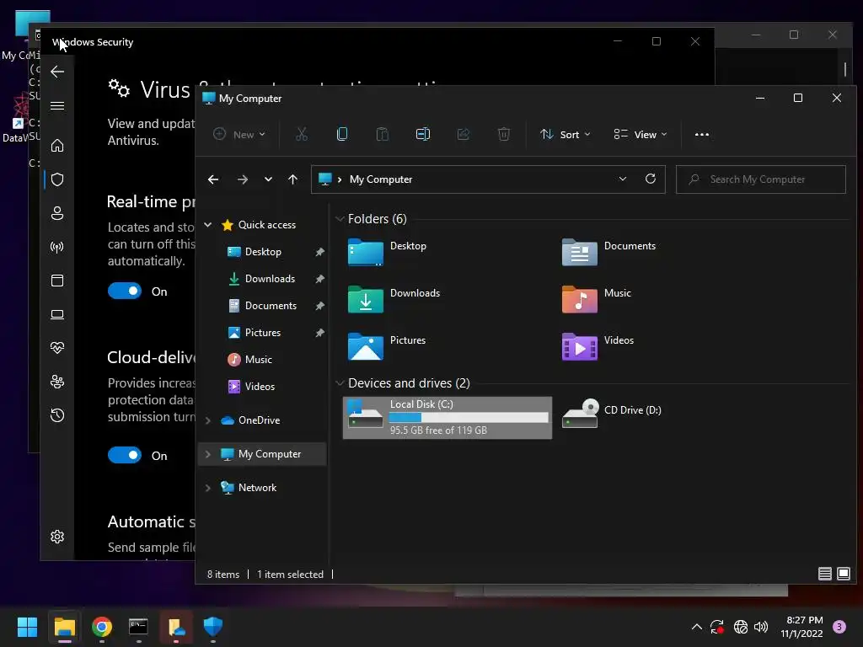Viewport: 863px width, 647px height.
Task: Refresh the My Computer view
Action: pyautogui.click(x=651, y=179)
